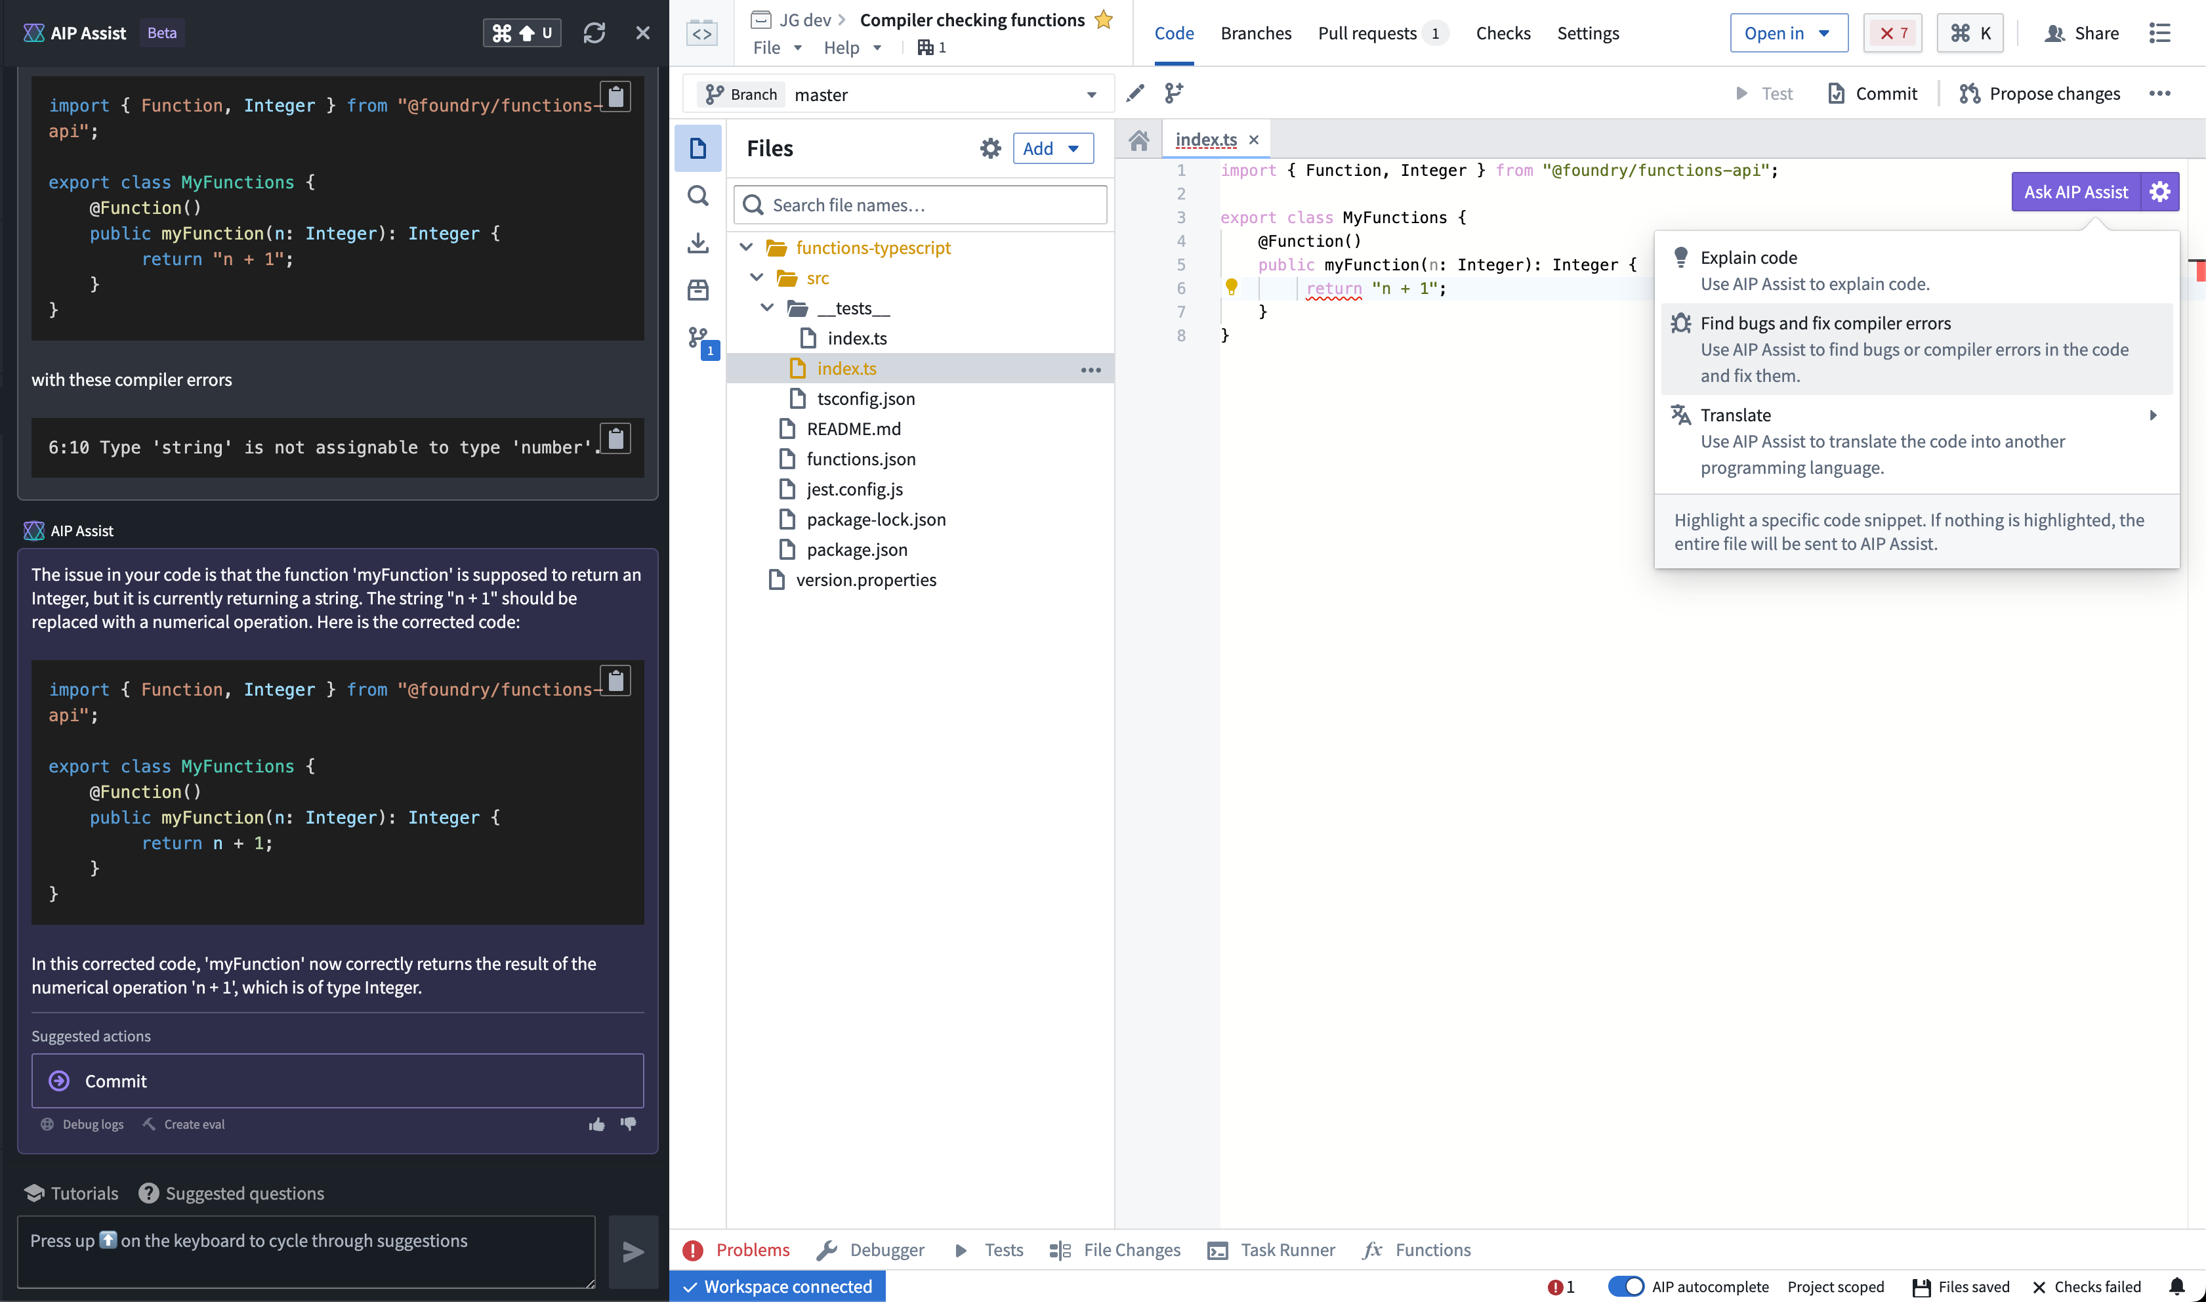This screenshot has width=2206, height=1302.
Task: Open the top-right list panel icon
Action: pos(2159,33)
